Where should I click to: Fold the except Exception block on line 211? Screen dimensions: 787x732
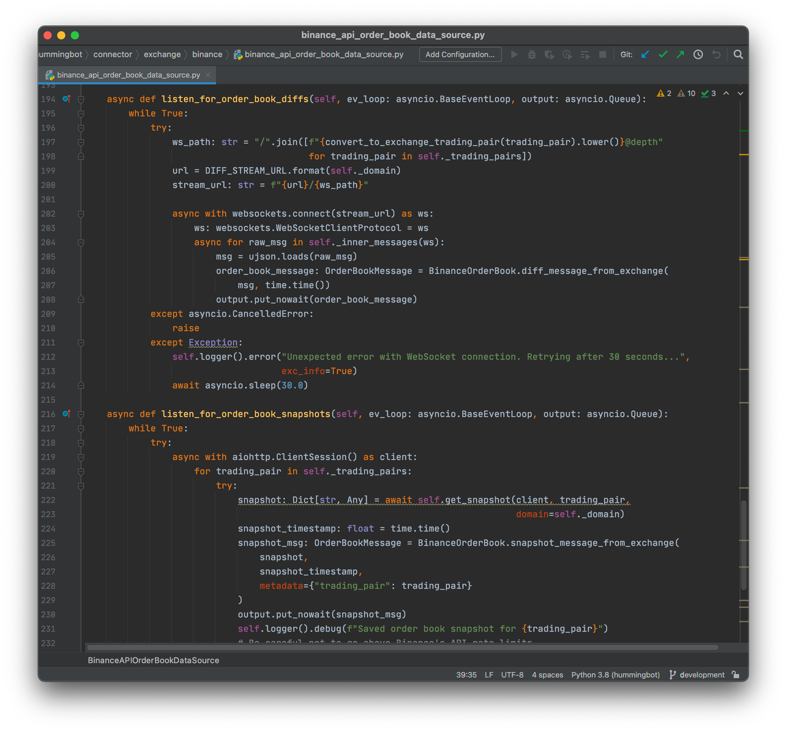pos(81,343)
